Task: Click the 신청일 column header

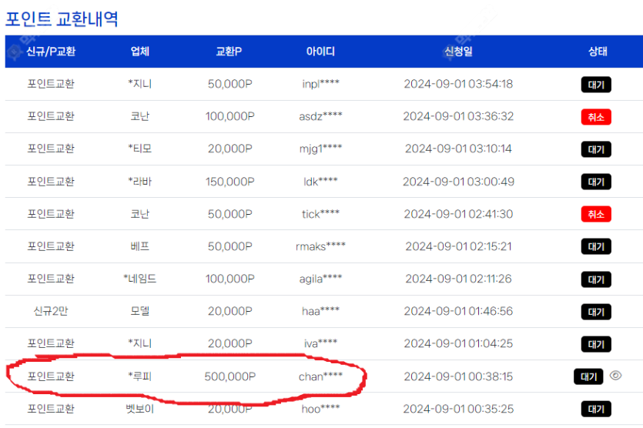Action: [458, 52]
